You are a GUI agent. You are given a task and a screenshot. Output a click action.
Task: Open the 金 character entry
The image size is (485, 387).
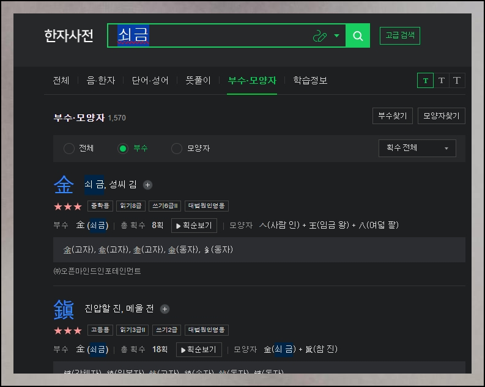coord(64,185)
